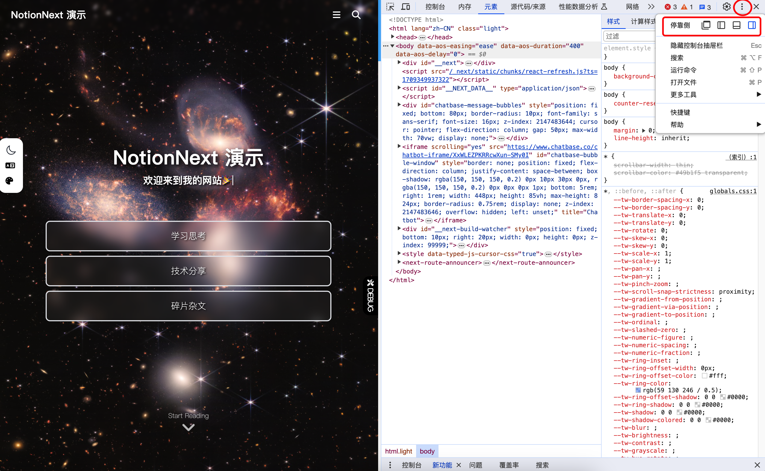
Task: Expand the __NEXT_DATA__ script node
Action: coord(399,88)
